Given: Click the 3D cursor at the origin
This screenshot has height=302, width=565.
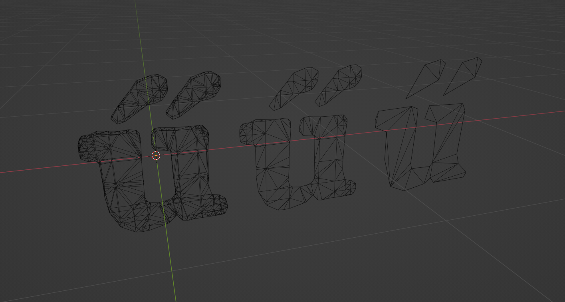Looking at the screenshot, I should [156, 155].
